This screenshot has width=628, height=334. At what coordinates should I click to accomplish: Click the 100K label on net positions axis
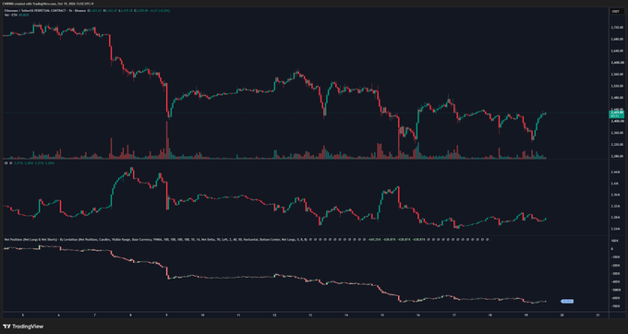[616, 241]
